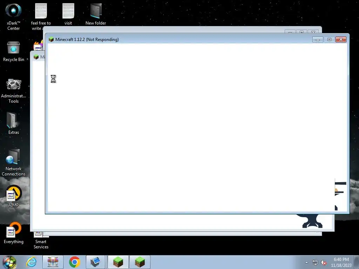Click the background Minecraft window's grass block icon
The image size is (359, 269).
coord(36,57)
